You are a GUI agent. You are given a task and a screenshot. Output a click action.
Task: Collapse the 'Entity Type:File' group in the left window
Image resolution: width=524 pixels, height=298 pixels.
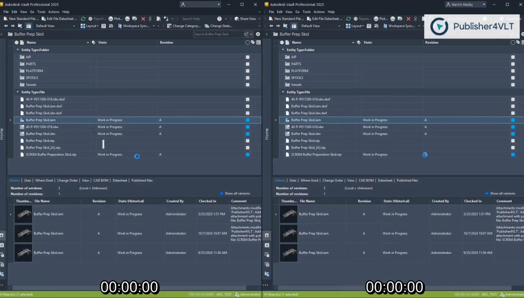tap(18, 92)
